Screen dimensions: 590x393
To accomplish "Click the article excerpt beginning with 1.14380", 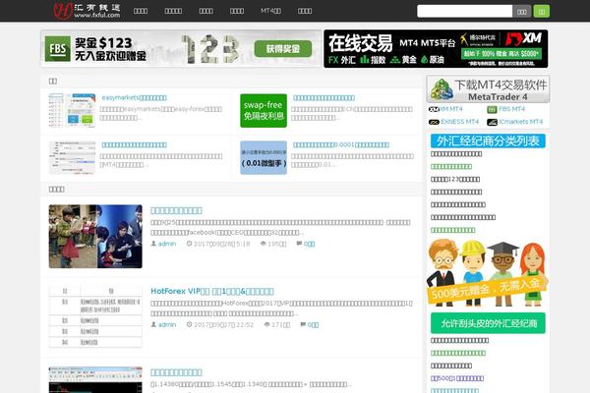I will click(251, 384).
